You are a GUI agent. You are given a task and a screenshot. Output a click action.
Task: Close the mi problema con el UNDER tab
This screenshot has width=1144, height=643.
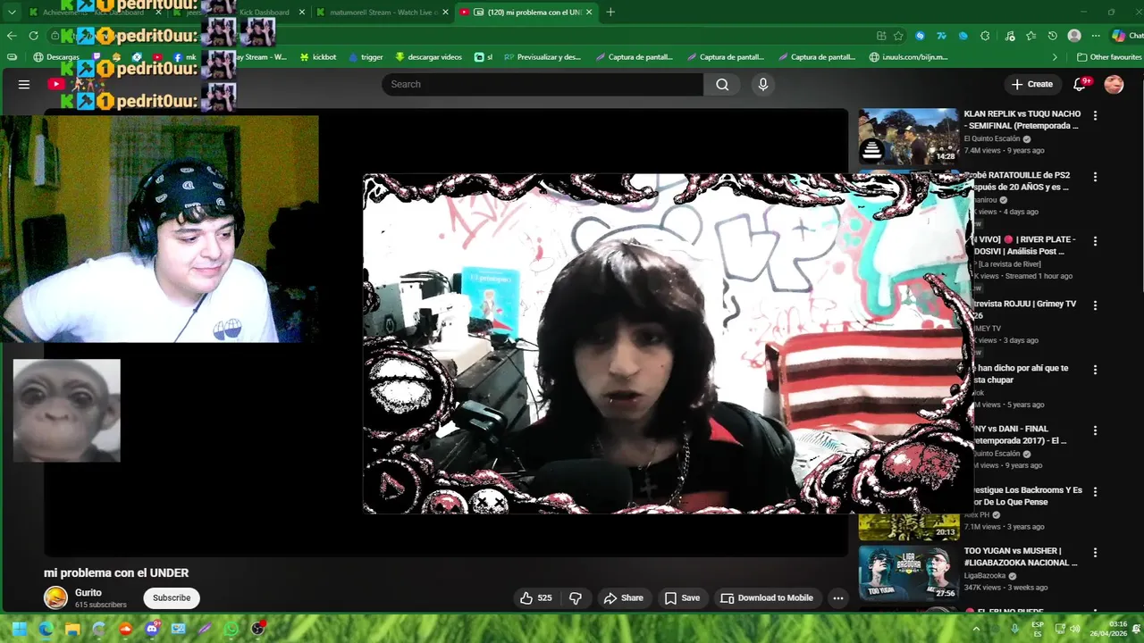coord(589,13)
